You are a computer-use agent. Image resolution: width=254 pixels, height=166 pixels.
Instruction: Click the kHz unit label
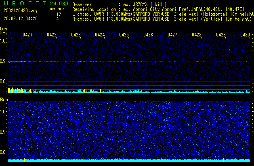tap(4, 33)
